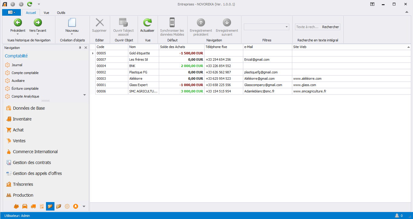Click the notification bell in status bar
The width and height of the screenshot is (413, 219).
click(x=397, y=216)
